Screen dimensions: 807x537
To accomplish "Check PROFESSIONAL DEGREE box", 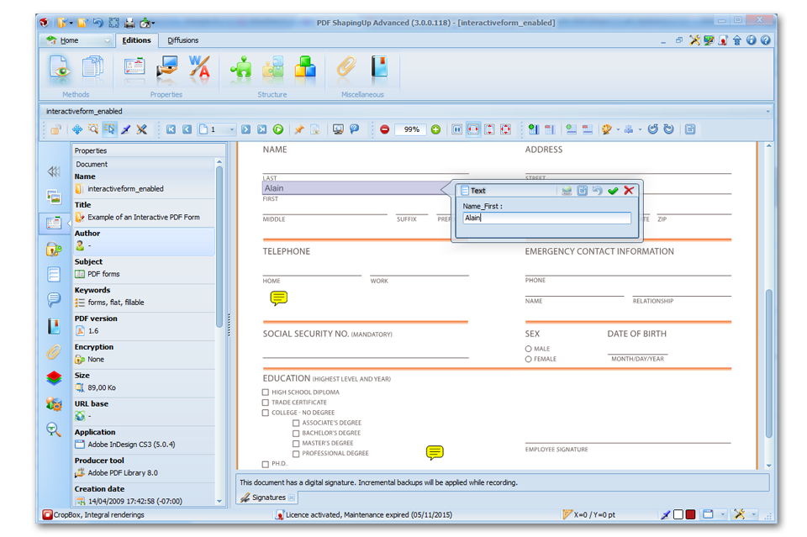I will (296, 454).
